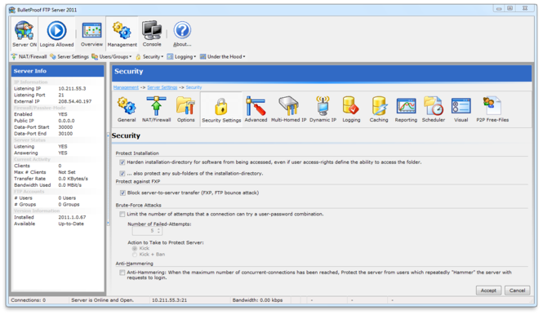Click the About question-mark icon
Image resolution: width=543 pixels, height=315 pixels.
click(182, 30)
